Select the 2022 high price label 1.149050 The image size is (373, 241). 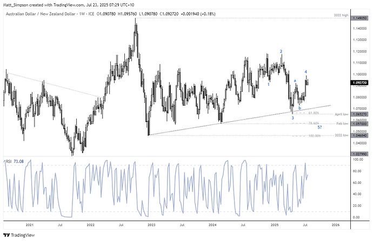click(x=360, y=18)
